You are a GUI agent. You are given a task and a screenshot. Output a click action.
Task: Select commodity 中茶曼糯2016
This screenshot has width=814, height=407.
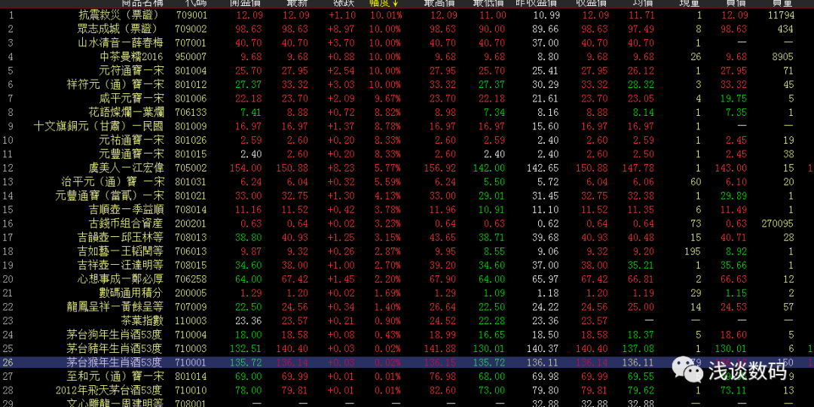click(131, 56)
